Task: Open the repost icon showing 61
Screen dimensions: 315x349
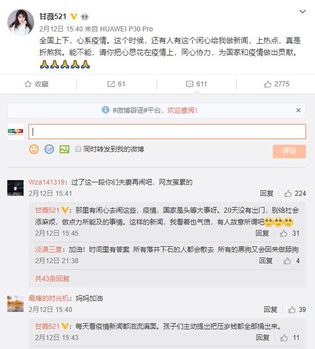Action: click(111, 84)
